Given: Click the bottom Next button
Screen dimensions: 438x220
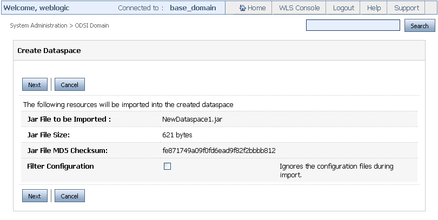Looking at the screenshot, I should 35,196.
